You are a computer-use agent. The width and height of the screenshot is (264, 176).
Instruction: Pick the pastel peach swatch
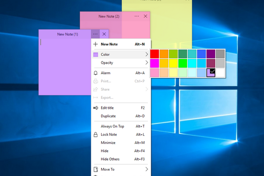[x=164, y=73]
